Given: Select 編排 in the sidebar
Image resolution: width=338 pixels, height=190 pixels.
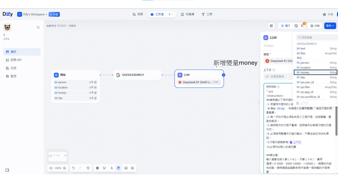Looking at the screenshot, I should 22,52.
